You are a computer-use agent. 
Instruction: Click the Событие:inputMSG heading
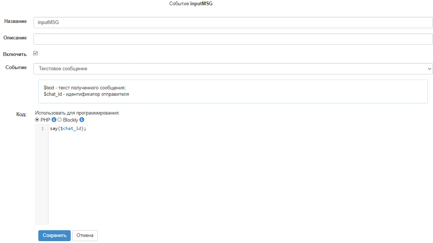coord(191,4)
